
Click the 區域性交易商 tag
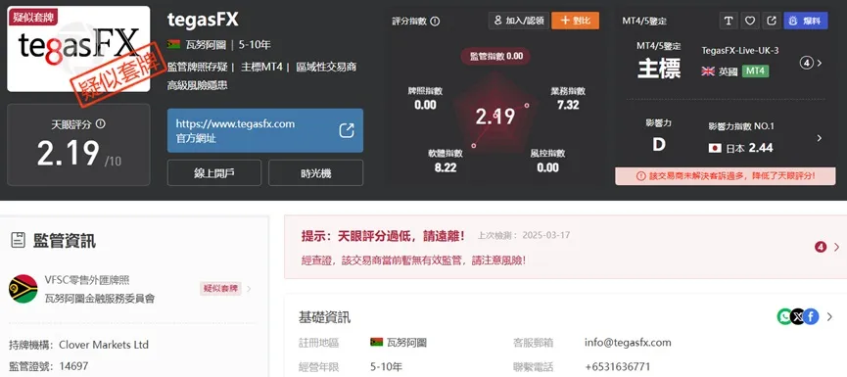tap(326, 67)
